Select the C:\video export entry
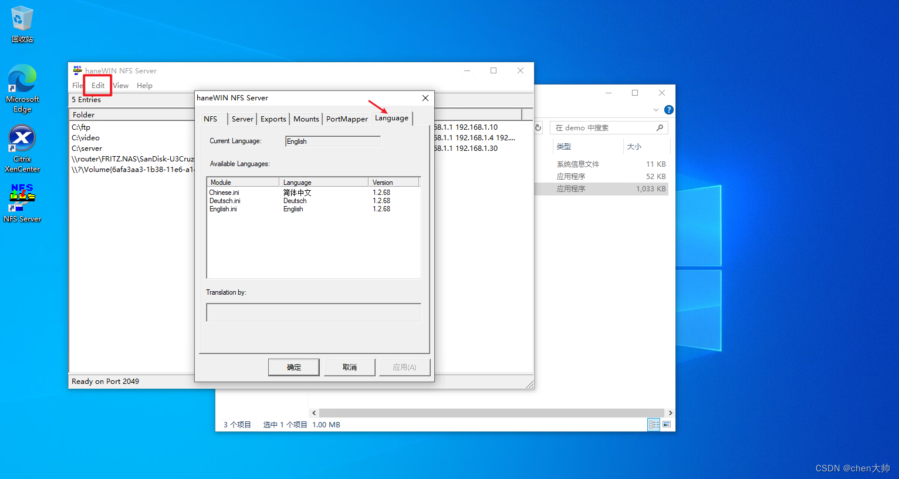 (x=86, y=137)
